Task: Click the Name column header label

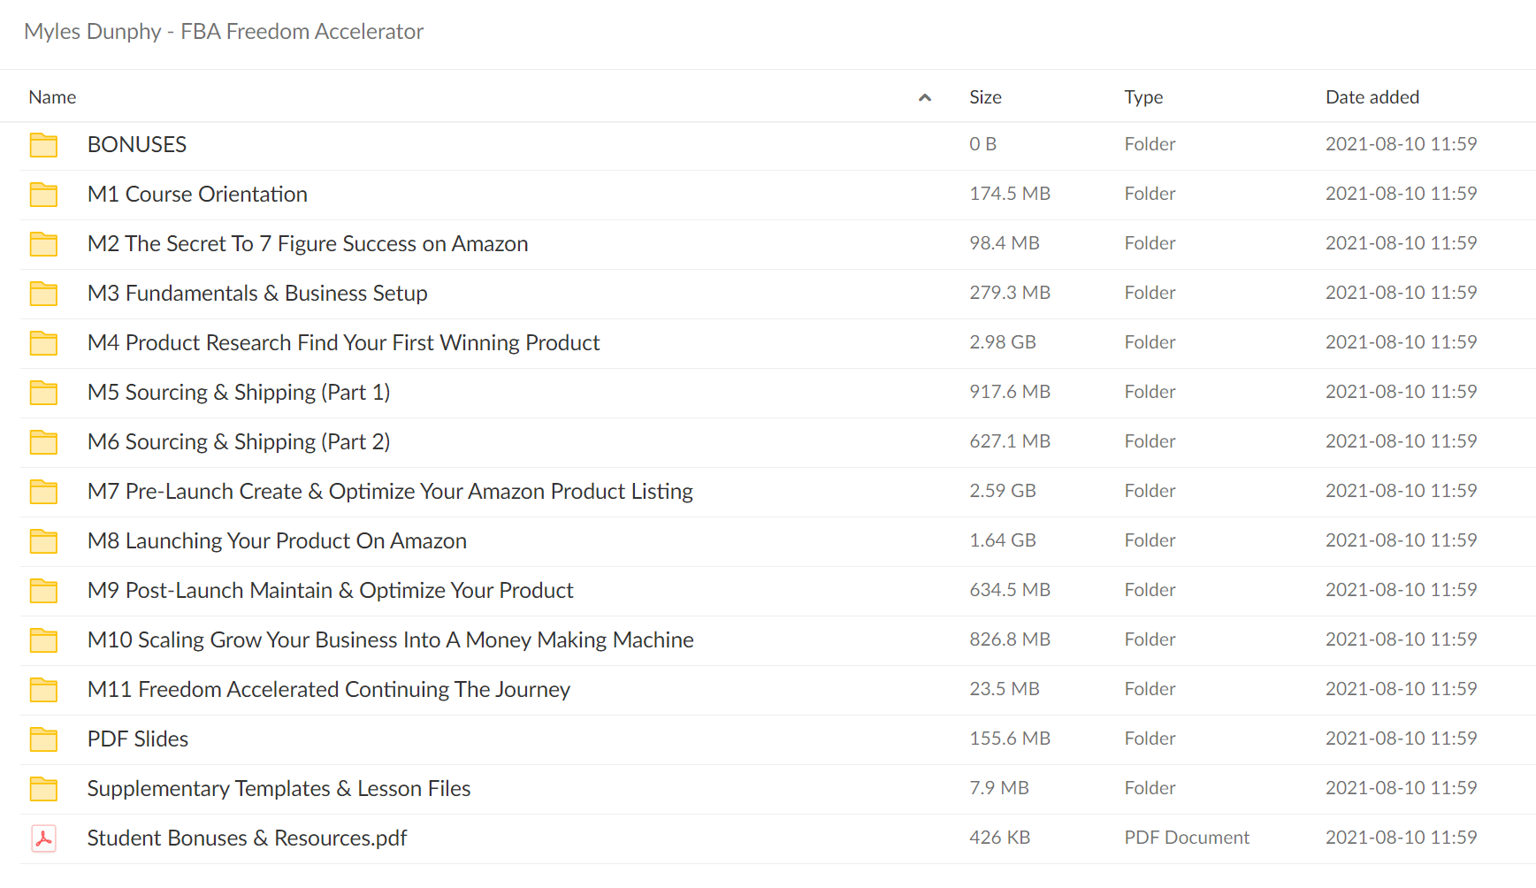Action: tap(52, 97)
